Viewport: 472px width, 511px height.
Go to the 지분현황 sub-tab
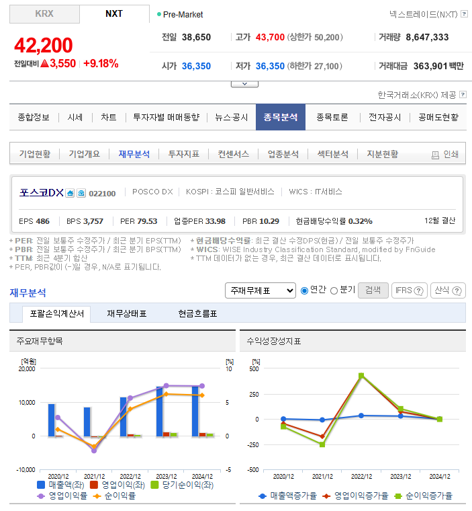click(383, 154)
